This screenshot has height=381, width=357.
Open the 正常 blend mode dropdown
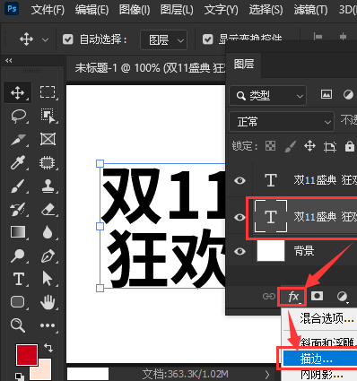pos(282,122)
